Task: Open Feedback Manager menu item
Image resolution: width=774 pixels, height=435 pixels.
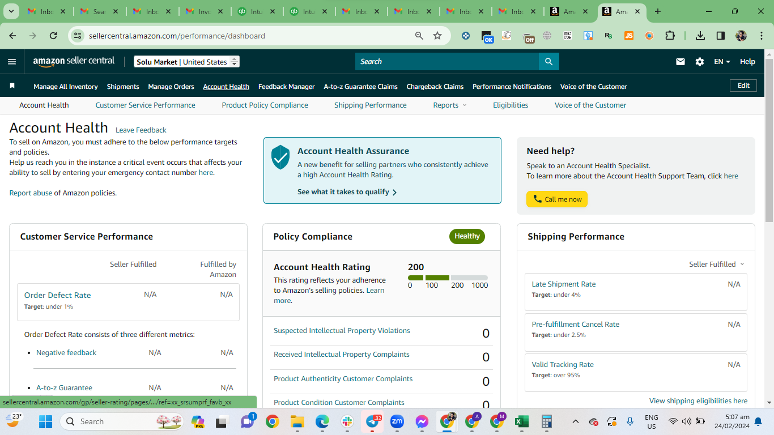Action: (287, 87)
